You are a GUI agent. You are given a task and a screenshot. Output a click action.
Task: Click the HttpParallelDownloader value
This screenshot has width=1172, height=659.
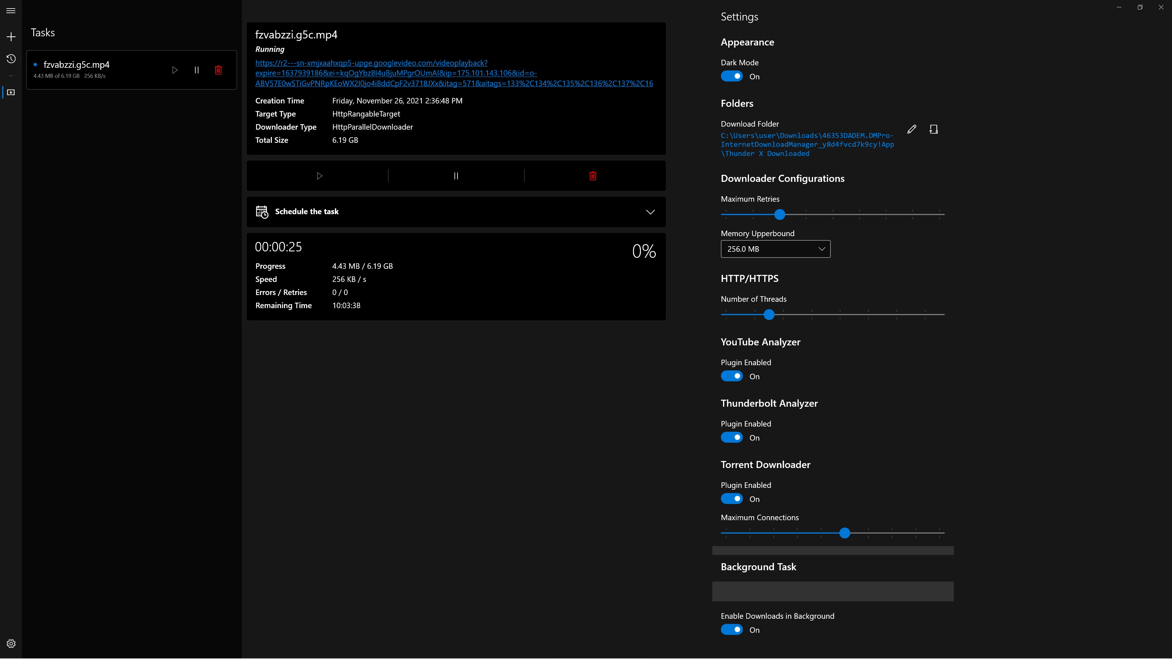pos(373,127)
